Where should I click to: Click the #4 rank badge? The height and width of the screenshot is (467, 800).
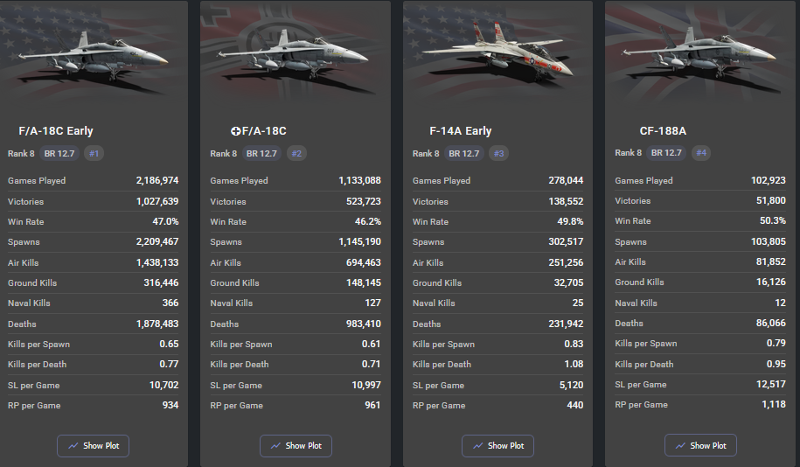point(700,153)
